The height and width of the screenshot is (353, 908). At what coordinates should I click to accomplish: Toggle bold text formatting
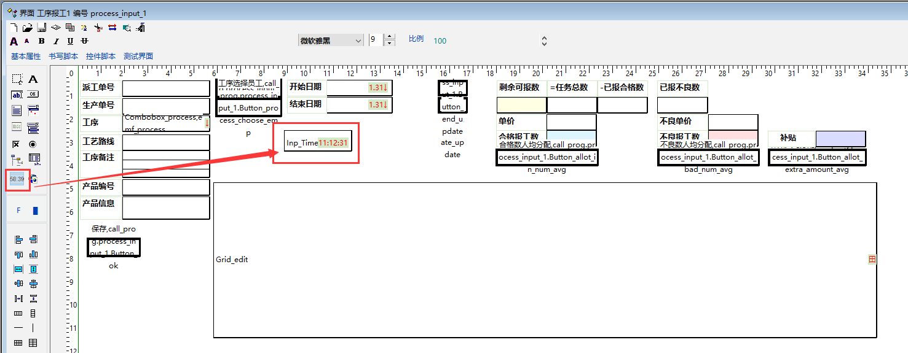click(x=41, y=41)
